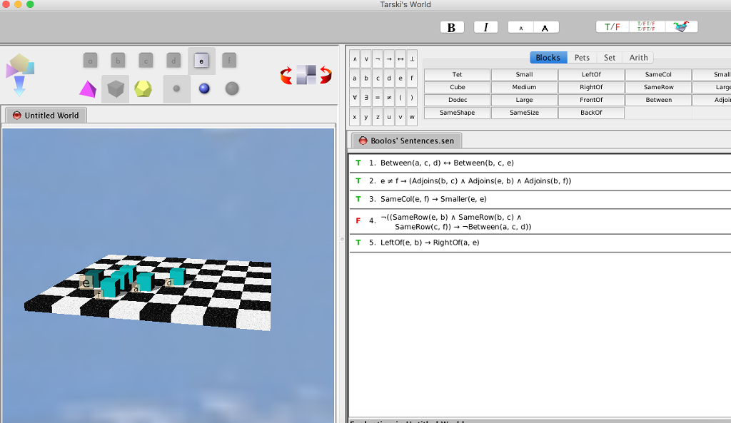Insert the biconditional ↔ symbol
This screenshot has height=423, width=731.
point(400,59)
